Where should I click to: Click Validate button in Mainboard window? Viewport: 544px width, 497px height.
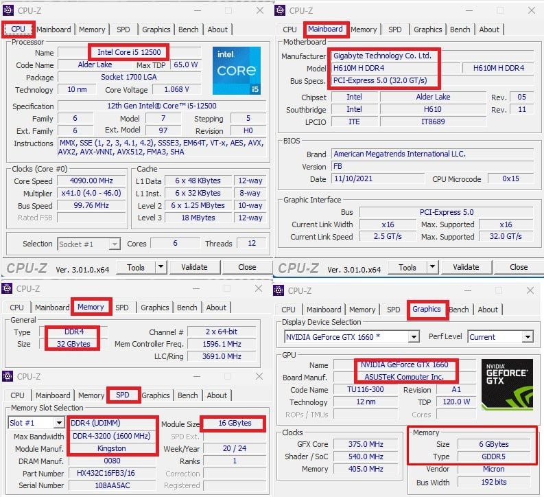pyautogui.click(x=466, y=267)
